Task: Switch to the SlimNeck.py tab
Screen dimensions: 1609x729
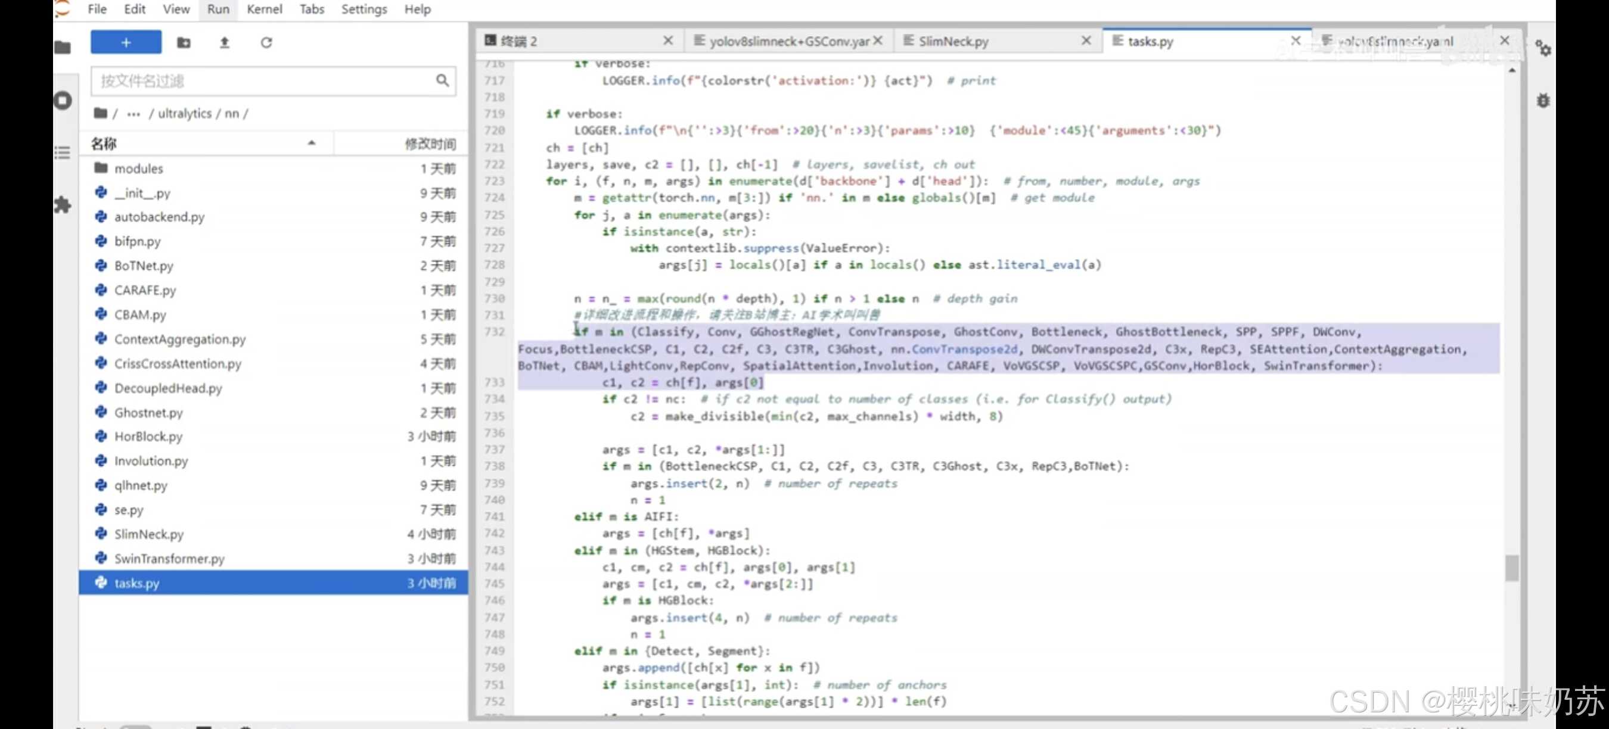Action: point(953,41)
